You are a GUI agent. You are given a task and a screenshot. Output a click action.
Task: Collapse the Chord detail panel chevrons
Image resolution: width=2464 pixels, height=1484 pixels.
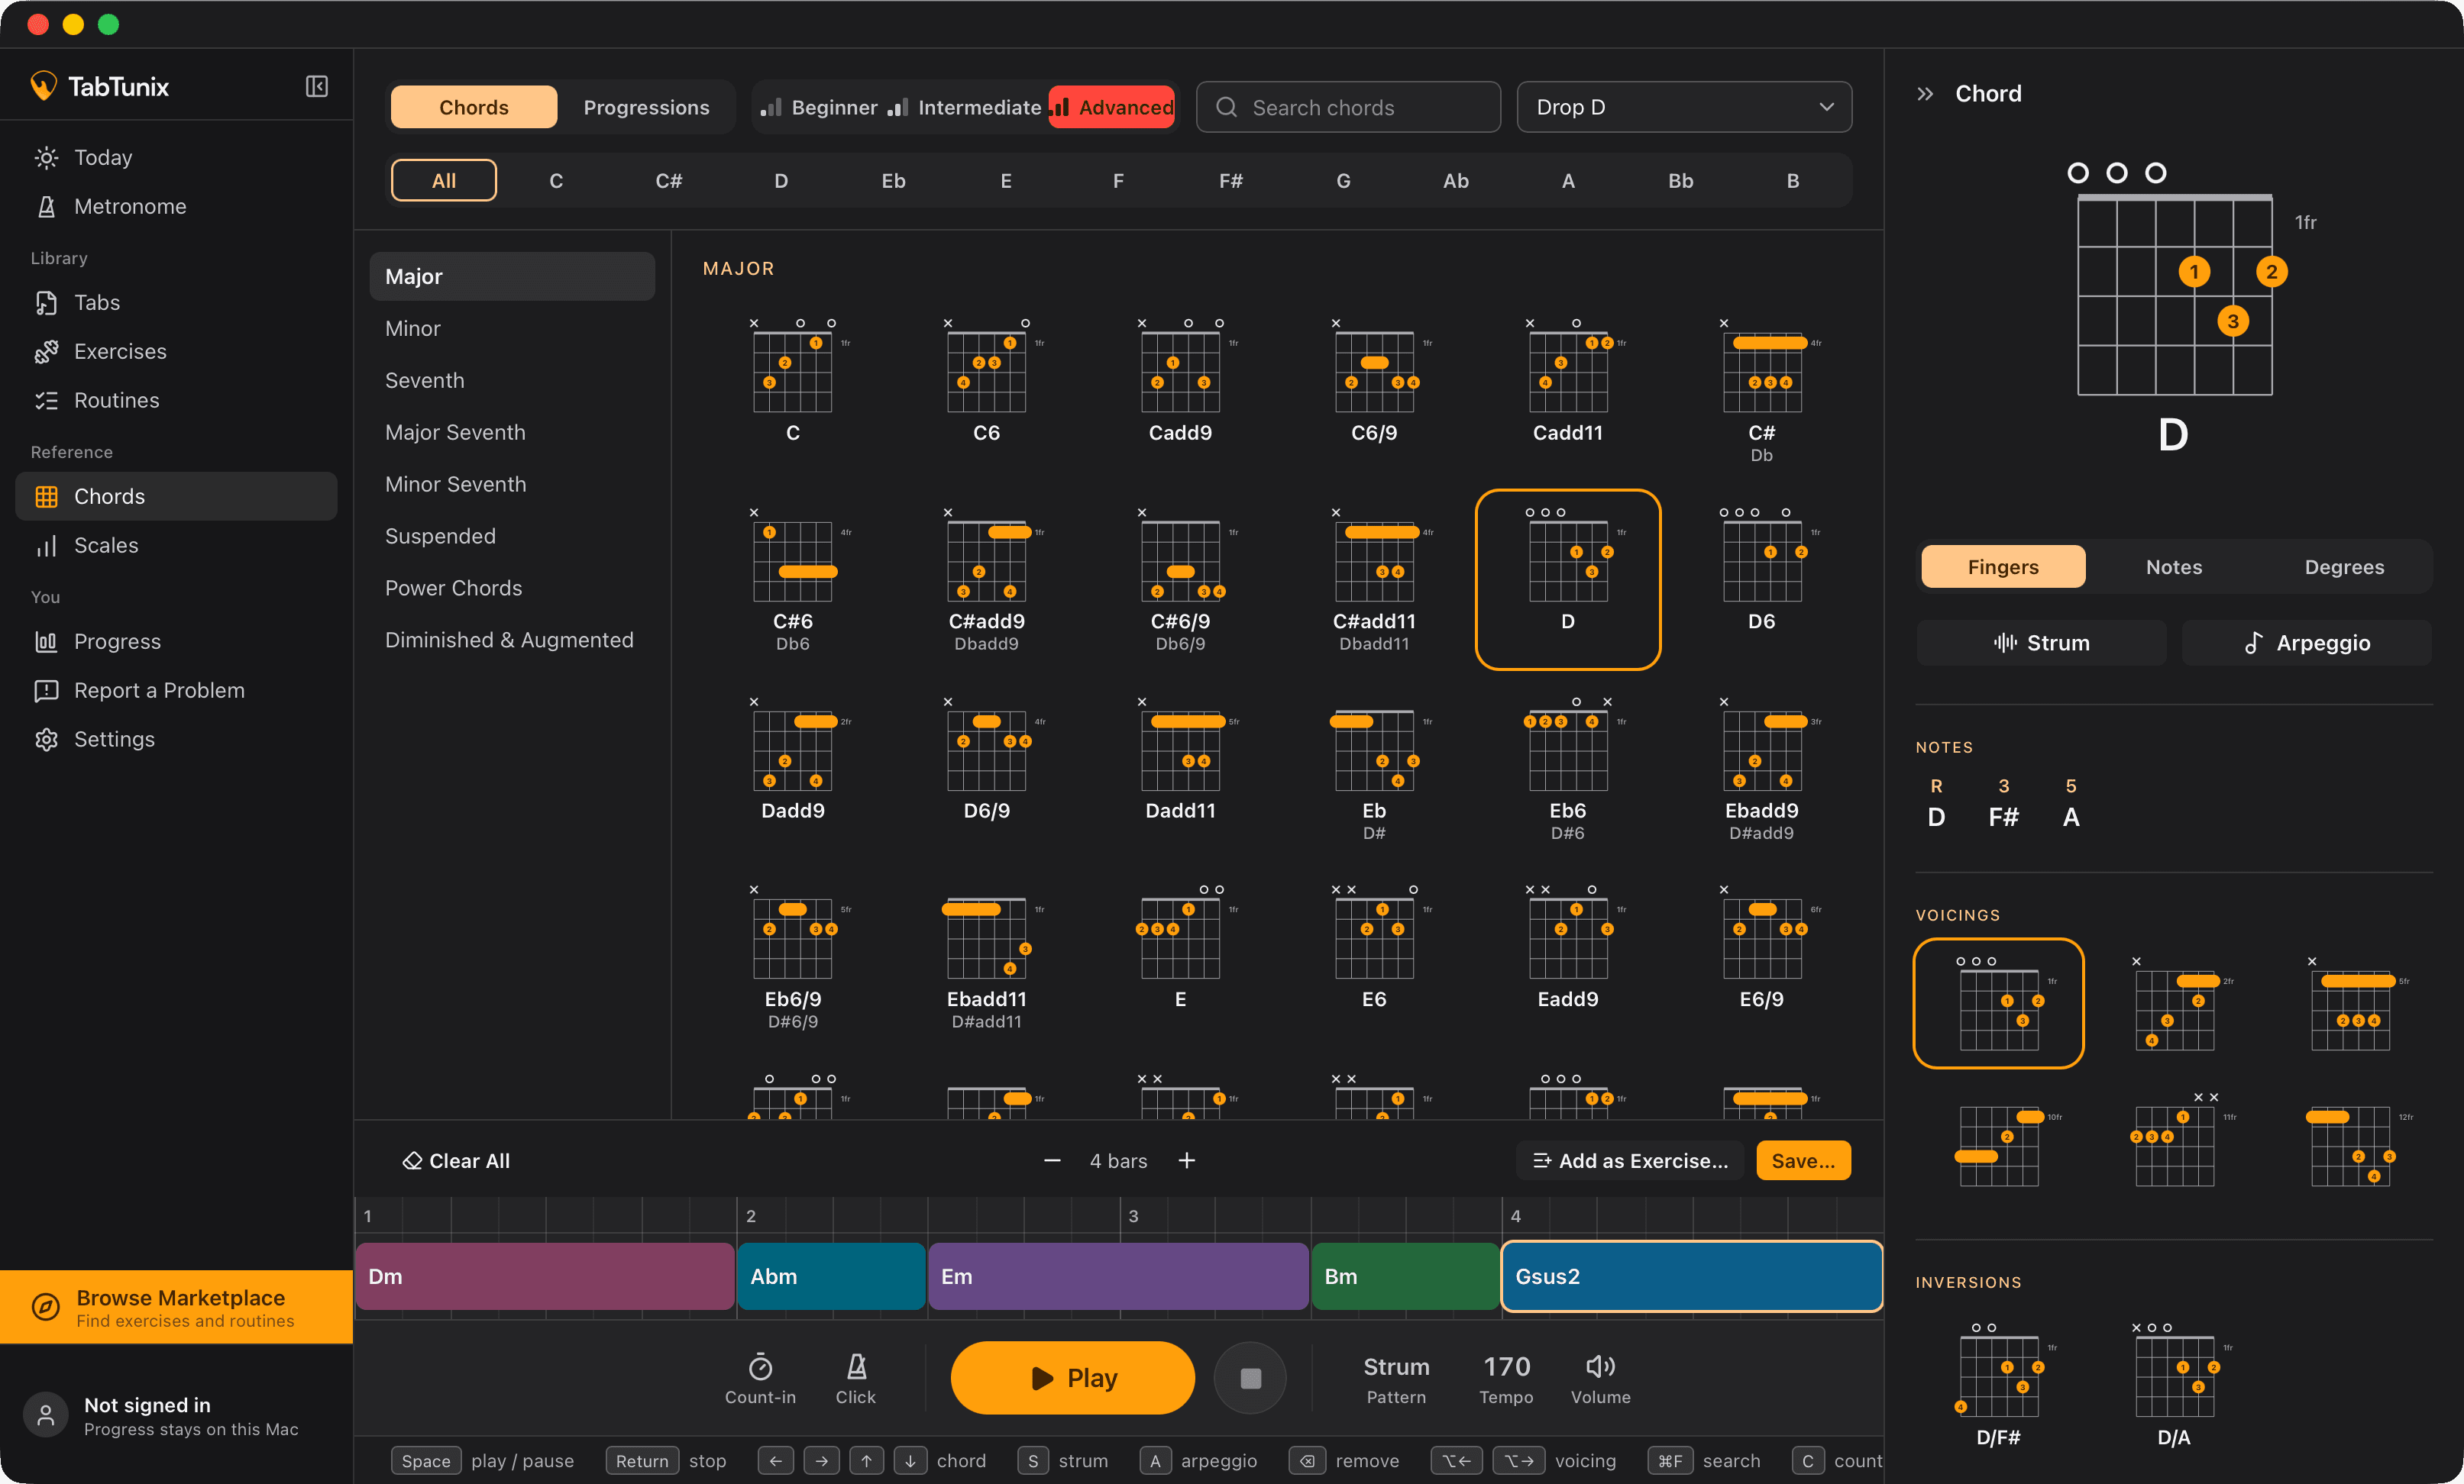(x=1925, y=94)
